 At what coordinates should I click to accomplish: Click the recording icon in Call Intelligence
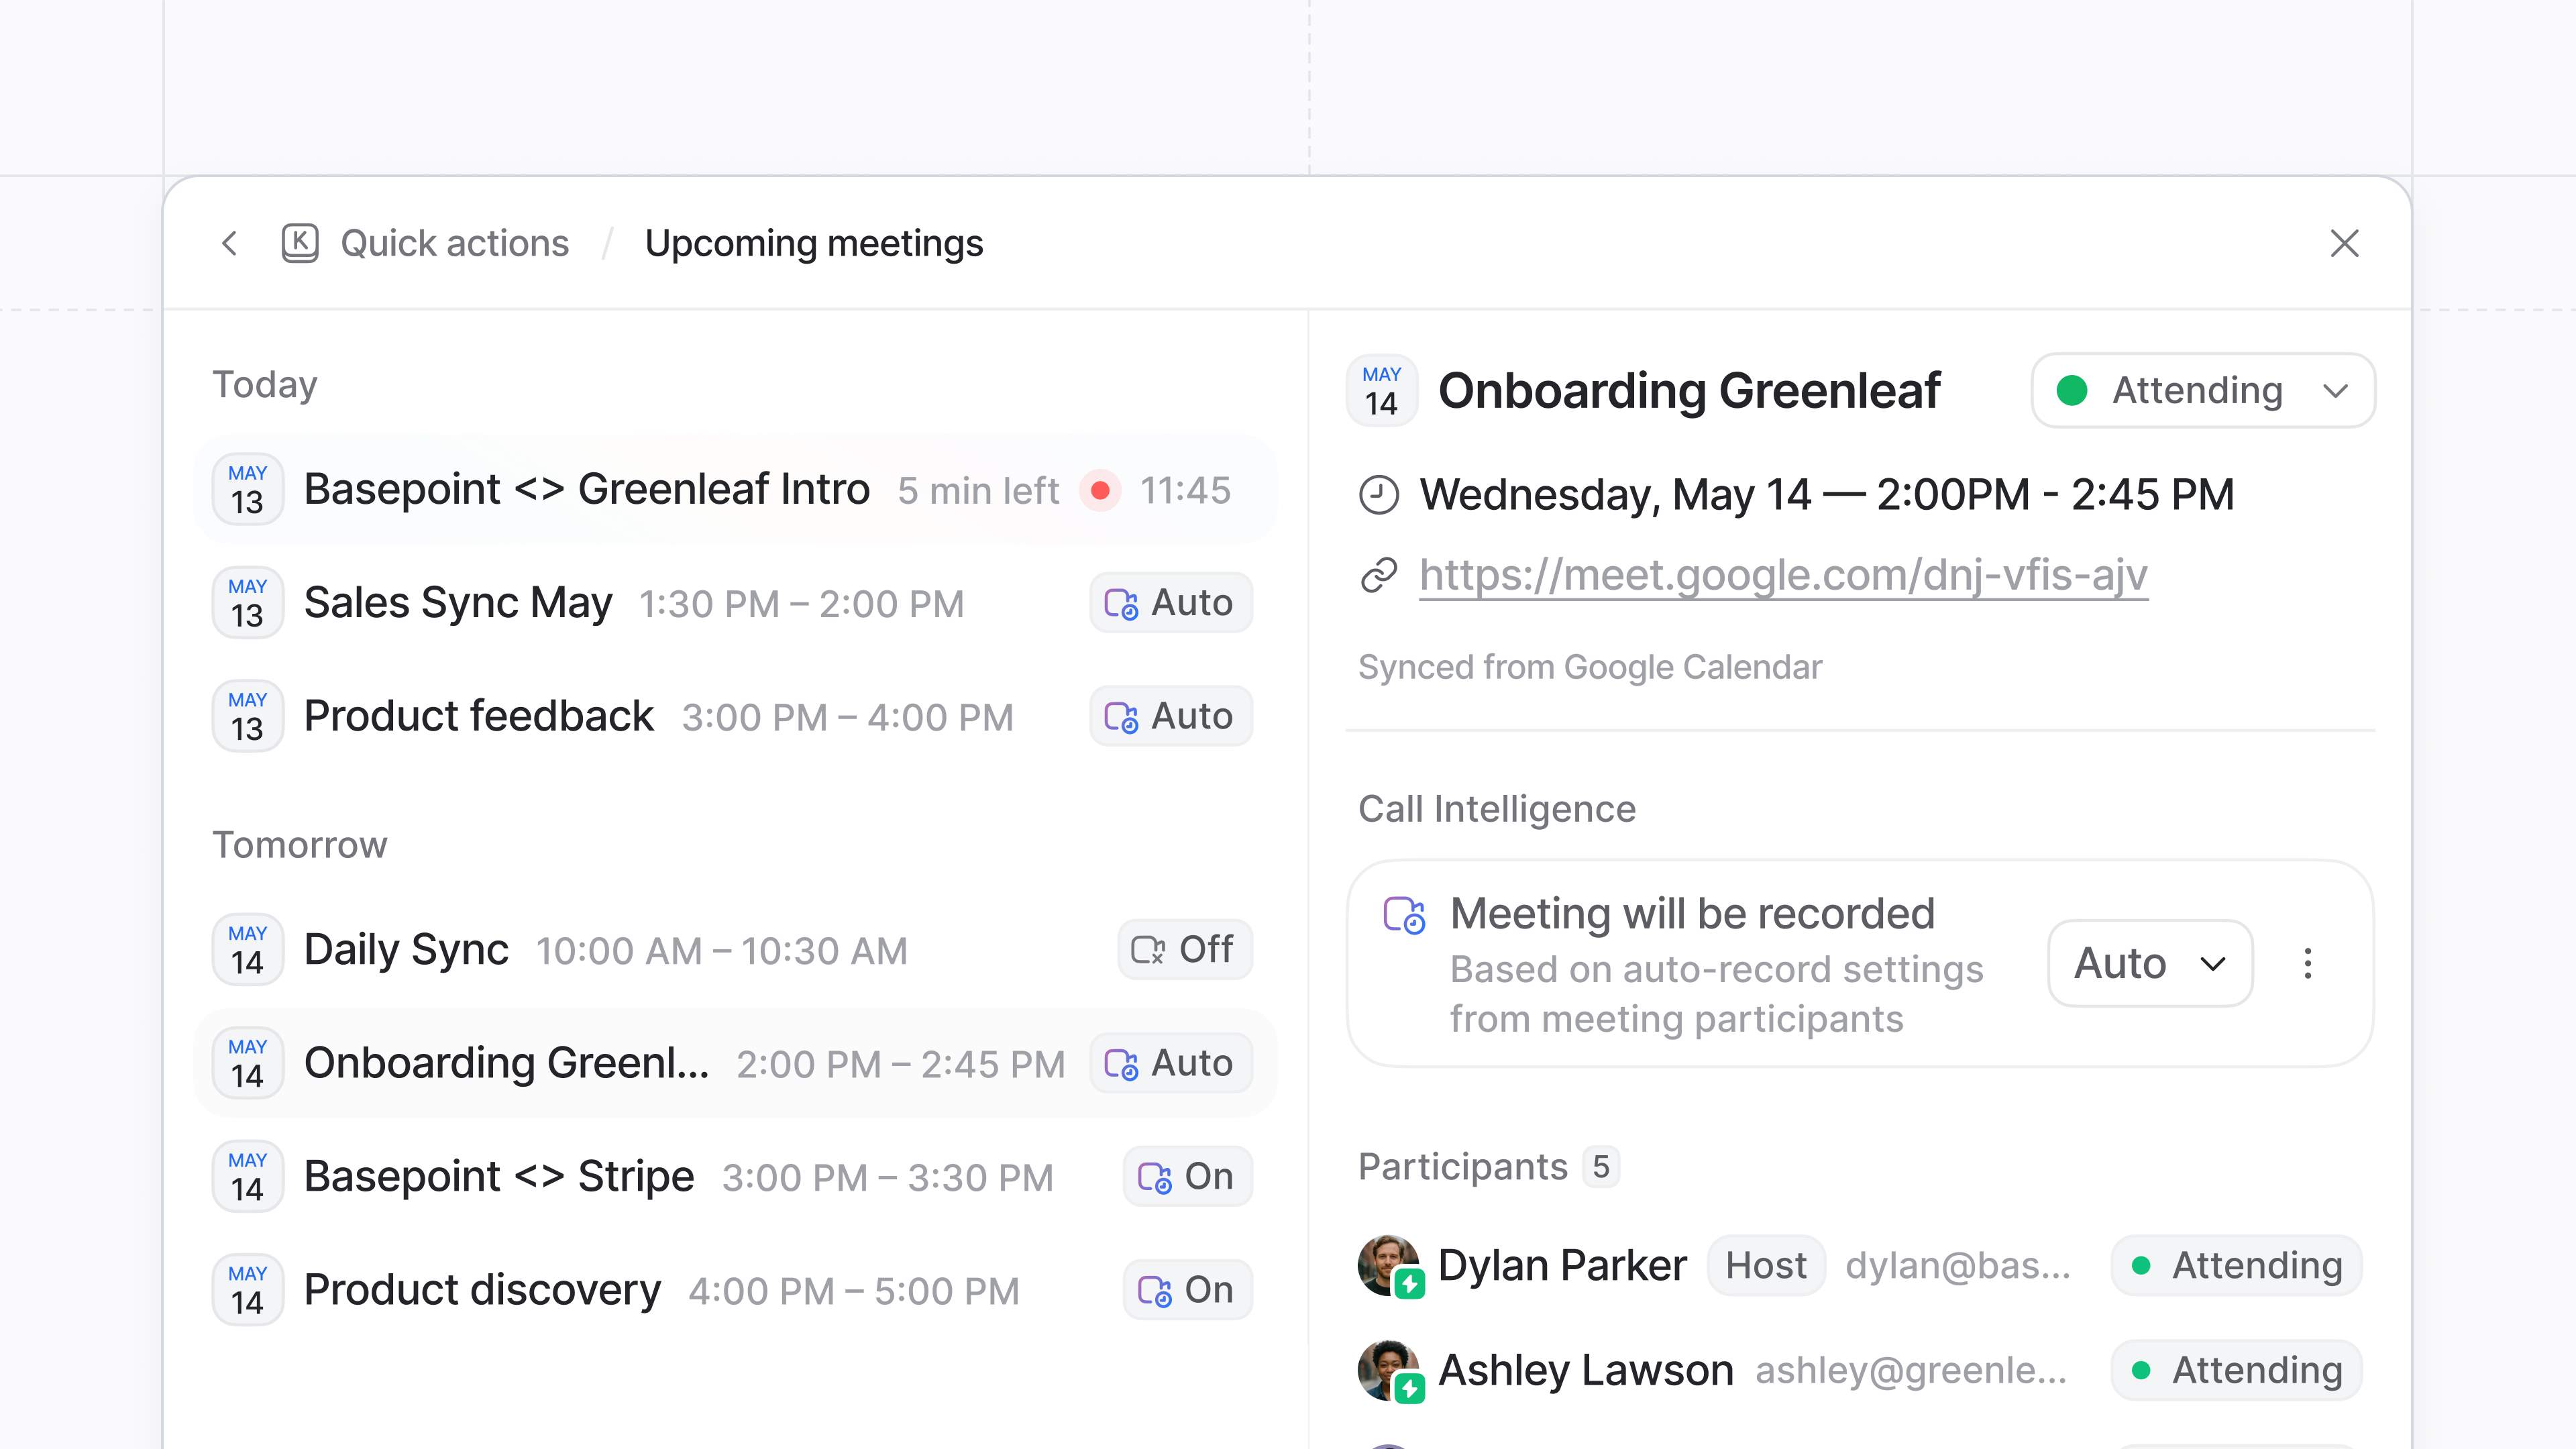click(1404, 914)
